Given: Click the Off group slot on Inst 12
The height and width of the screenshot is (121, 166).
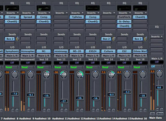Looking at the screenshot, I should 77,63.
